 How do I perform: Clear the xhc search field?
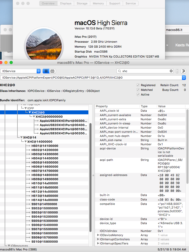click(x=171, y=71)
